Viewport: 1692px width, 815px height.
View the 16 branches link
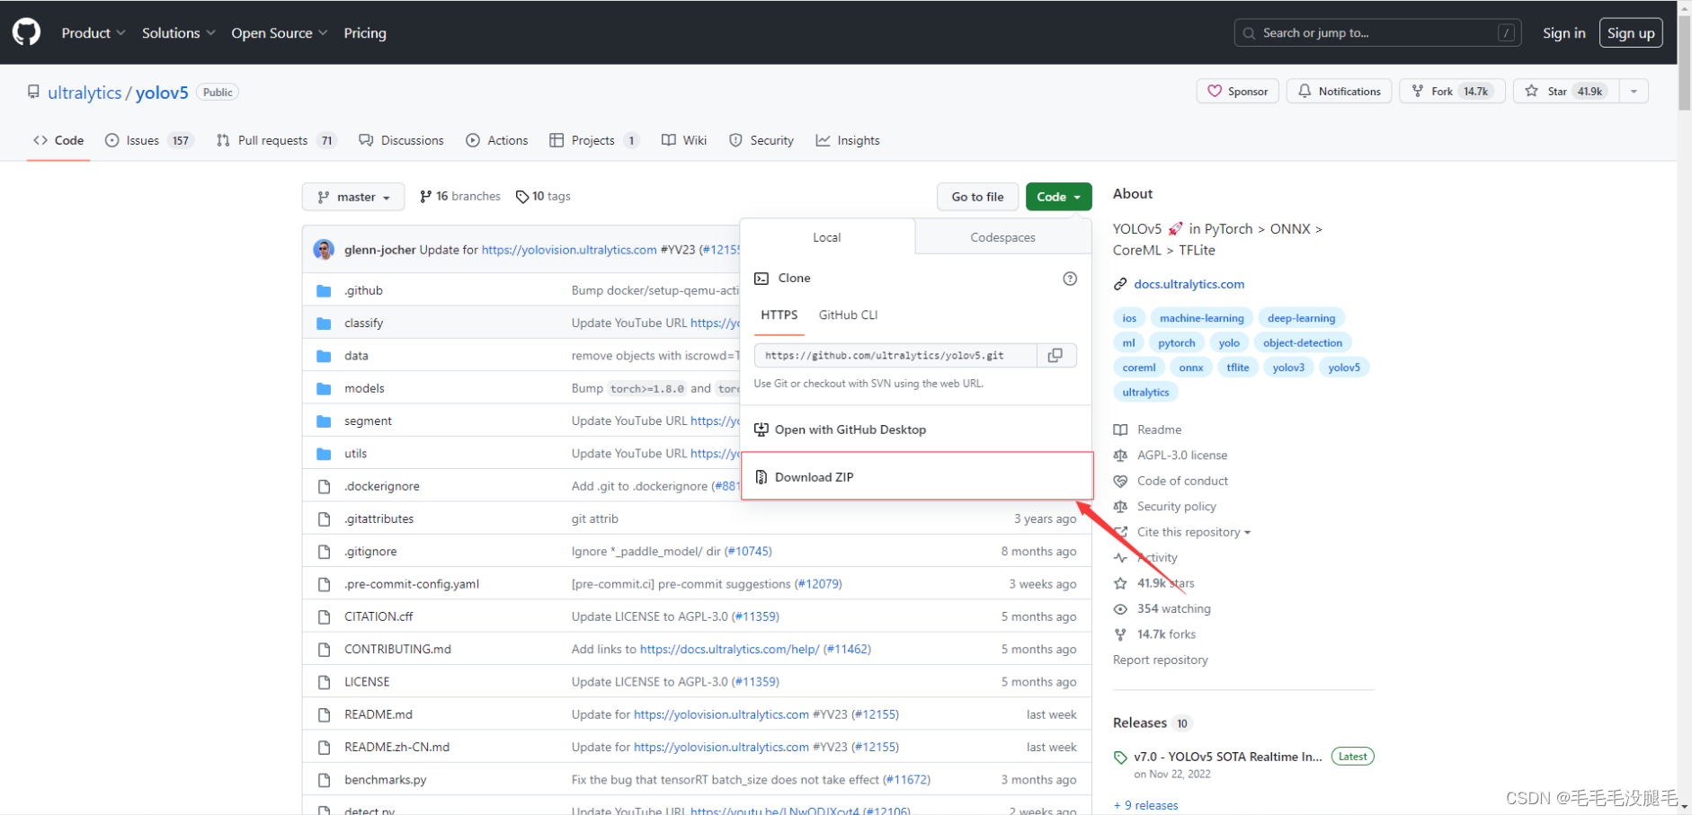[460, 197]
